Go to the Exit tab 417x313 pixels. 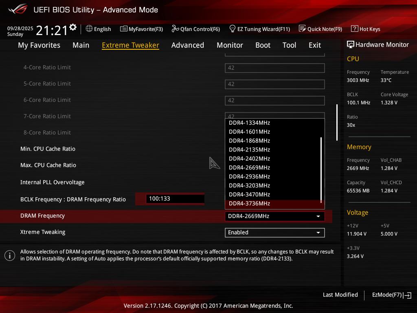[x=315, y=45]
